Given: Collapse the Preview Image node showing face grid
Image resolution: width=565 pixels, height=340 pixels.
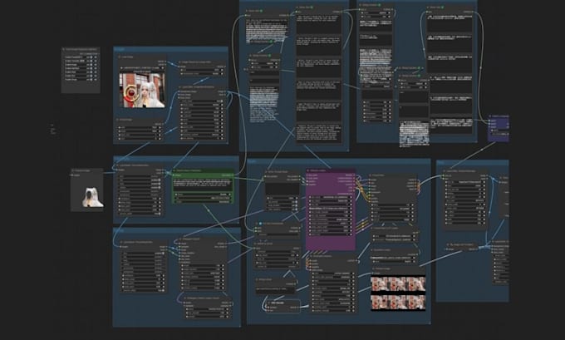Looking at the screenshot, I should tap(374, 269).
